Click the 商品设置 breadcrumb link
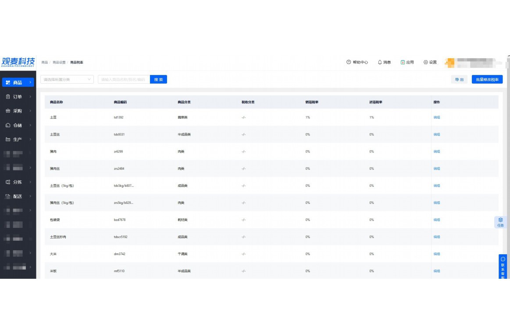 point(59,62)
